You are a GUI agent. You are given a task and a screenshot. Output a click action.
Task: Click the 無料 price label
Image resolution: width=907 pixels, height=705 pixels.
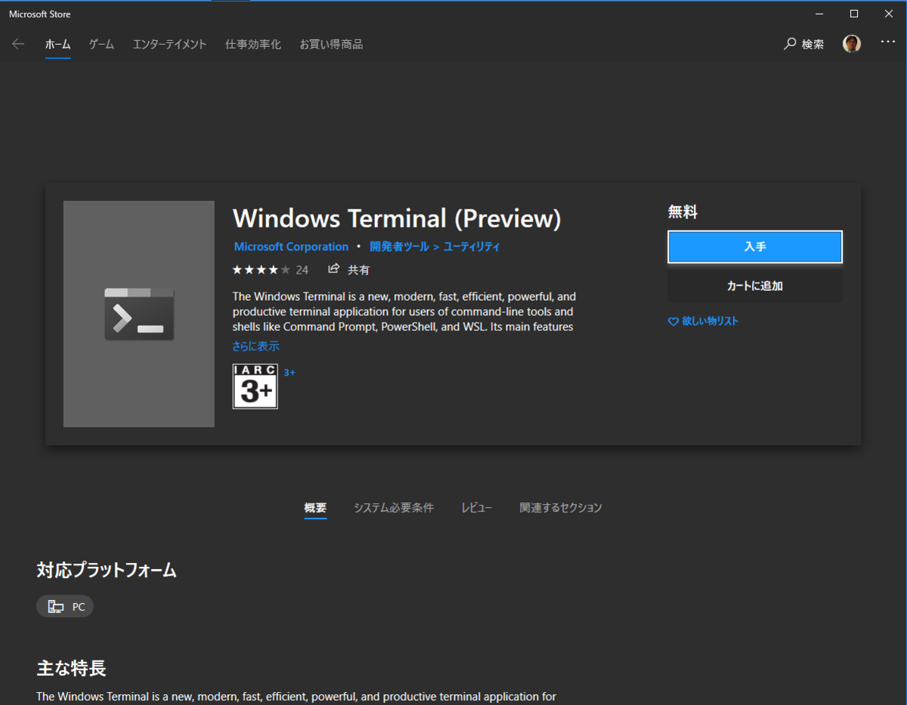683,212
